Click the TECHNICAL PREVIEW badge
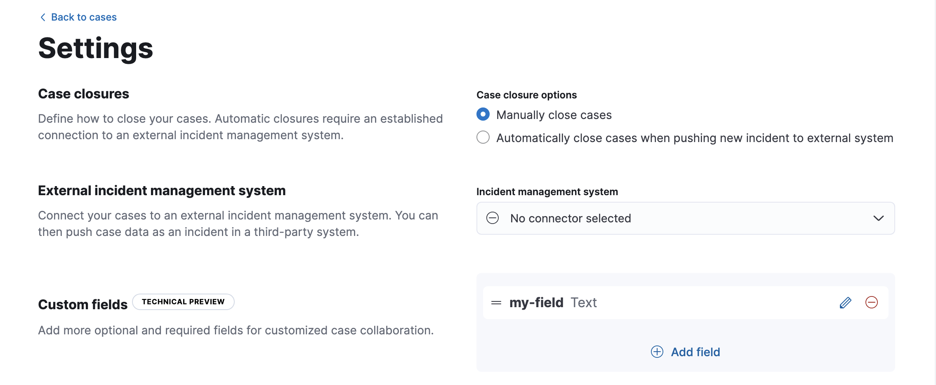936x385 pixels. pyautogui.click(x=183, y=301)
